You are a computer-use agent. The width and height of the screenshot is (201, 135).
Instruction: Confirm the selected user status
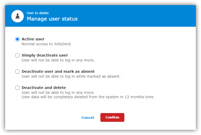coord(112,117)
